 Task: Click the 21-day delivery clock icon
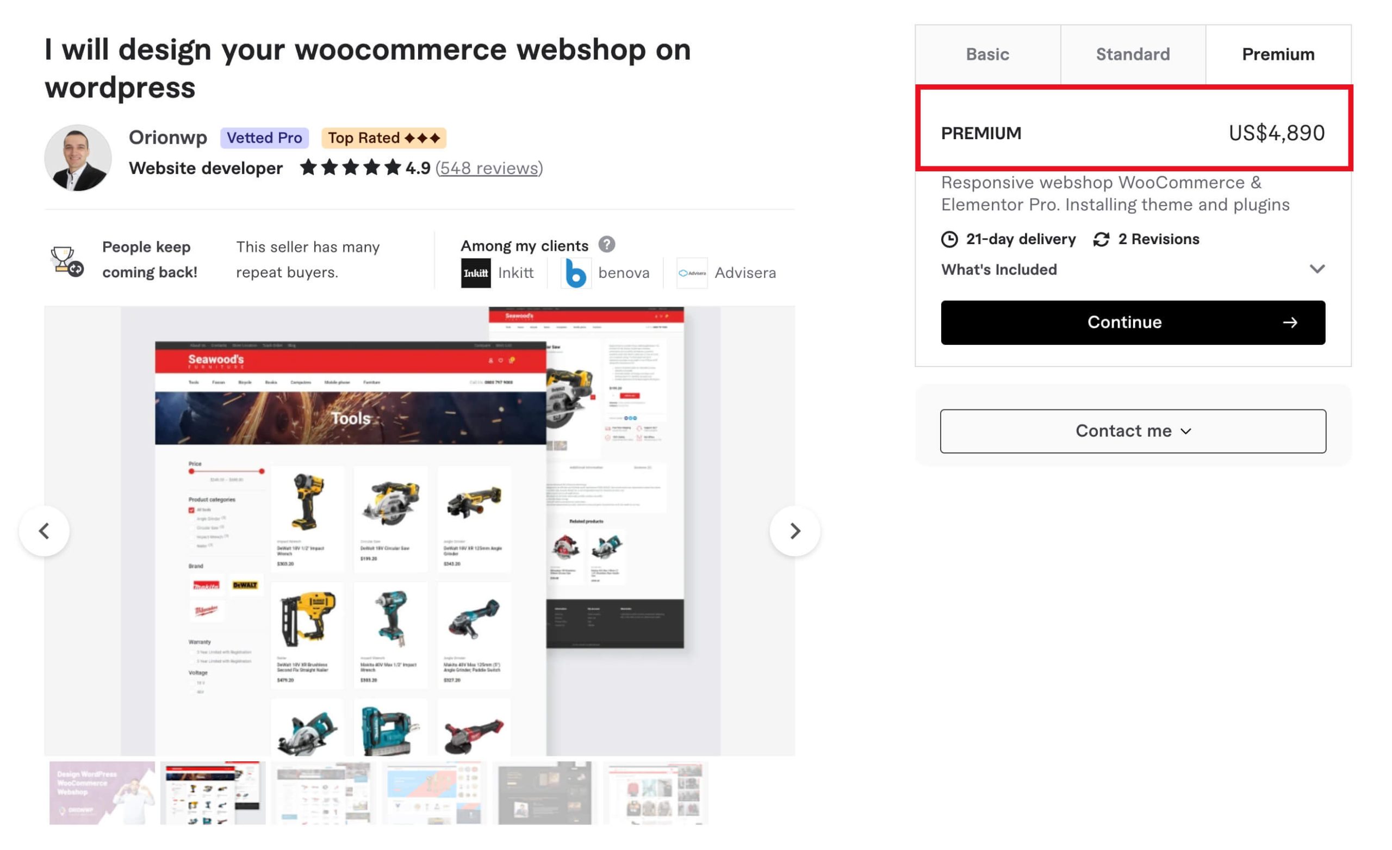click(x=949, y=239)
